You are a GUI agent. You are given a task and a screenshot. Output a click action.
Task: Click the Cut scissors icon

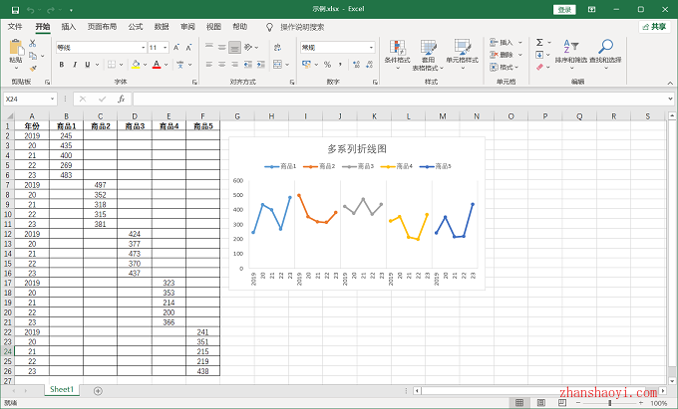click(33, 43)
